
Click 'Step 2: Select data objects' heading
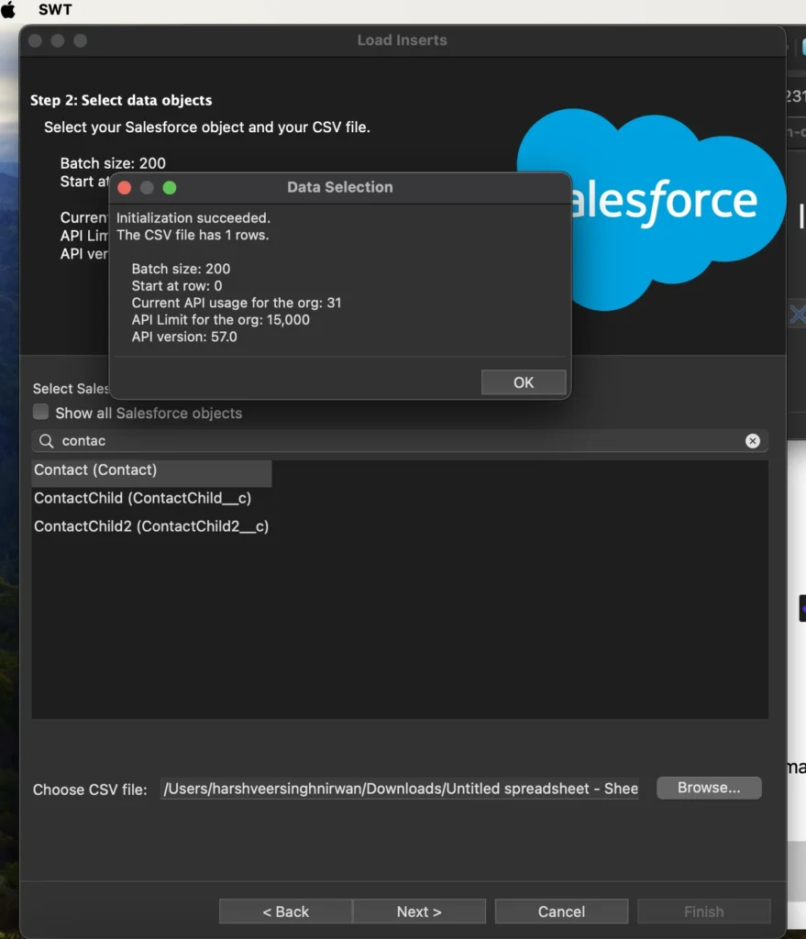pyautogui.click(x=121, y=100)
